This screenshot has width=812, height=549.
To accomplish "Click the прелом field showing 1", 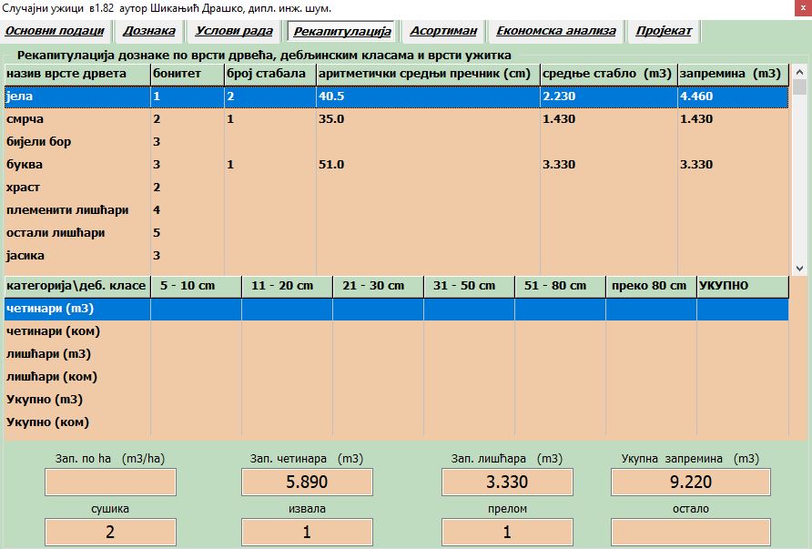I will click(507, 532).
